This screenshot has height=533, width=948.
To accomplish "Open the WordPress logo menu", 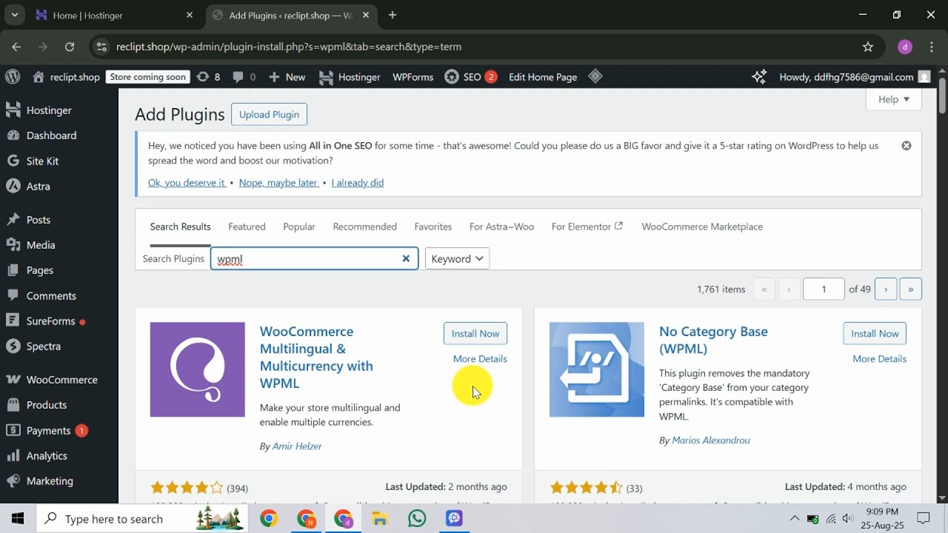I will 13,76.
